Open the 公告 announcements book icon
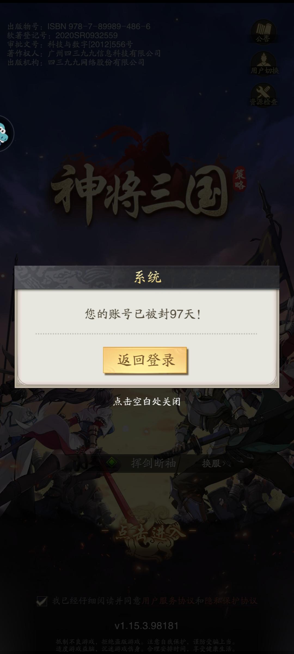Screen dimensions: 294x654 (263, 32)
